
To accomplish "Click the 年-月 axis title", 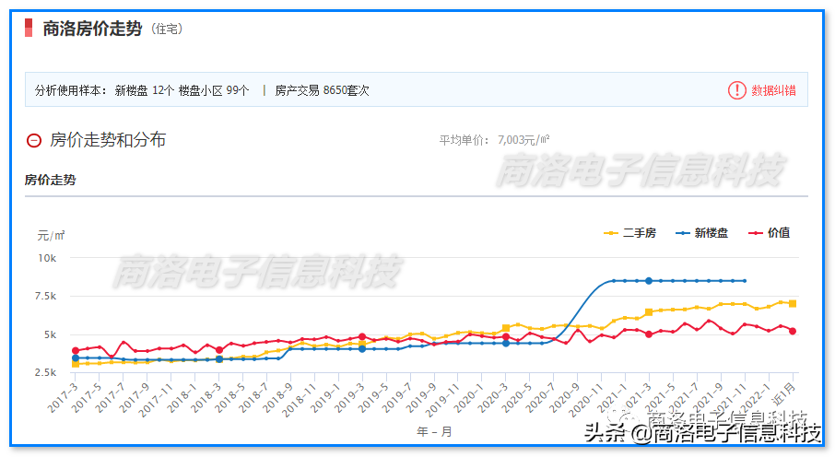I will [434, 431].
